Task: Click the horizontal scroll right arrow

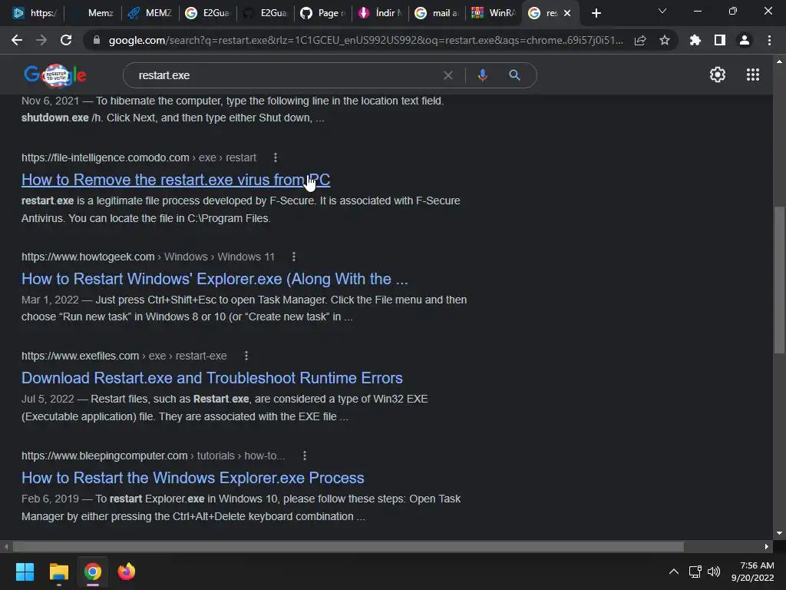Action: coord(767,546)
